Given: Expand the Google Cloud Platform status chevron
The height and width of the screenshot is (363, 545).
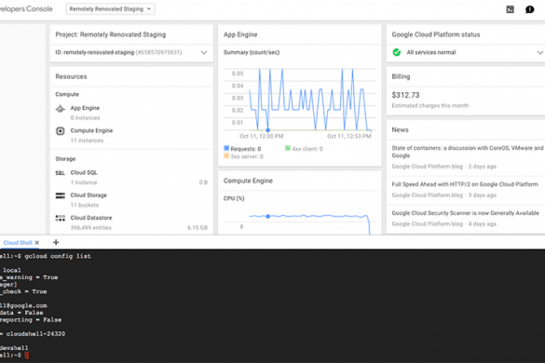Looking at the screenshot, I should 539,53.
